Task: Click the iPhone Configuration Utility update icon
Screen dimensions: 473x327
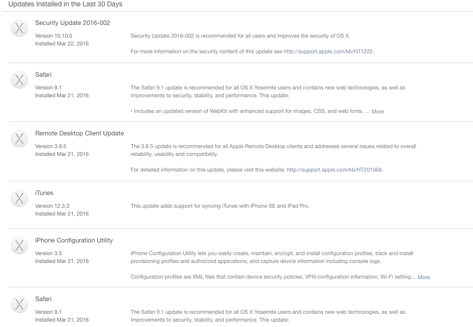Action: [19, 246]
